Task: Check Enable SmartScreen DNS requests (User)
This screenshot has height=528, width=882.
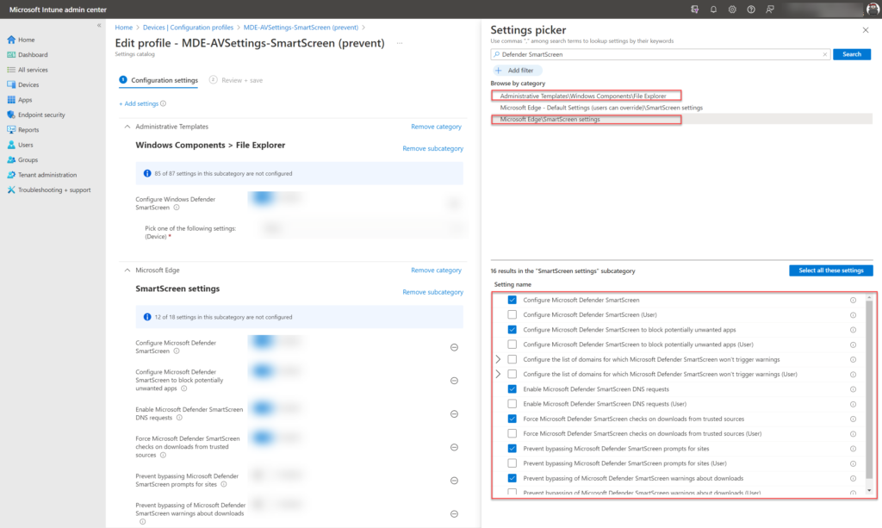Action: [x=512, y=404]
